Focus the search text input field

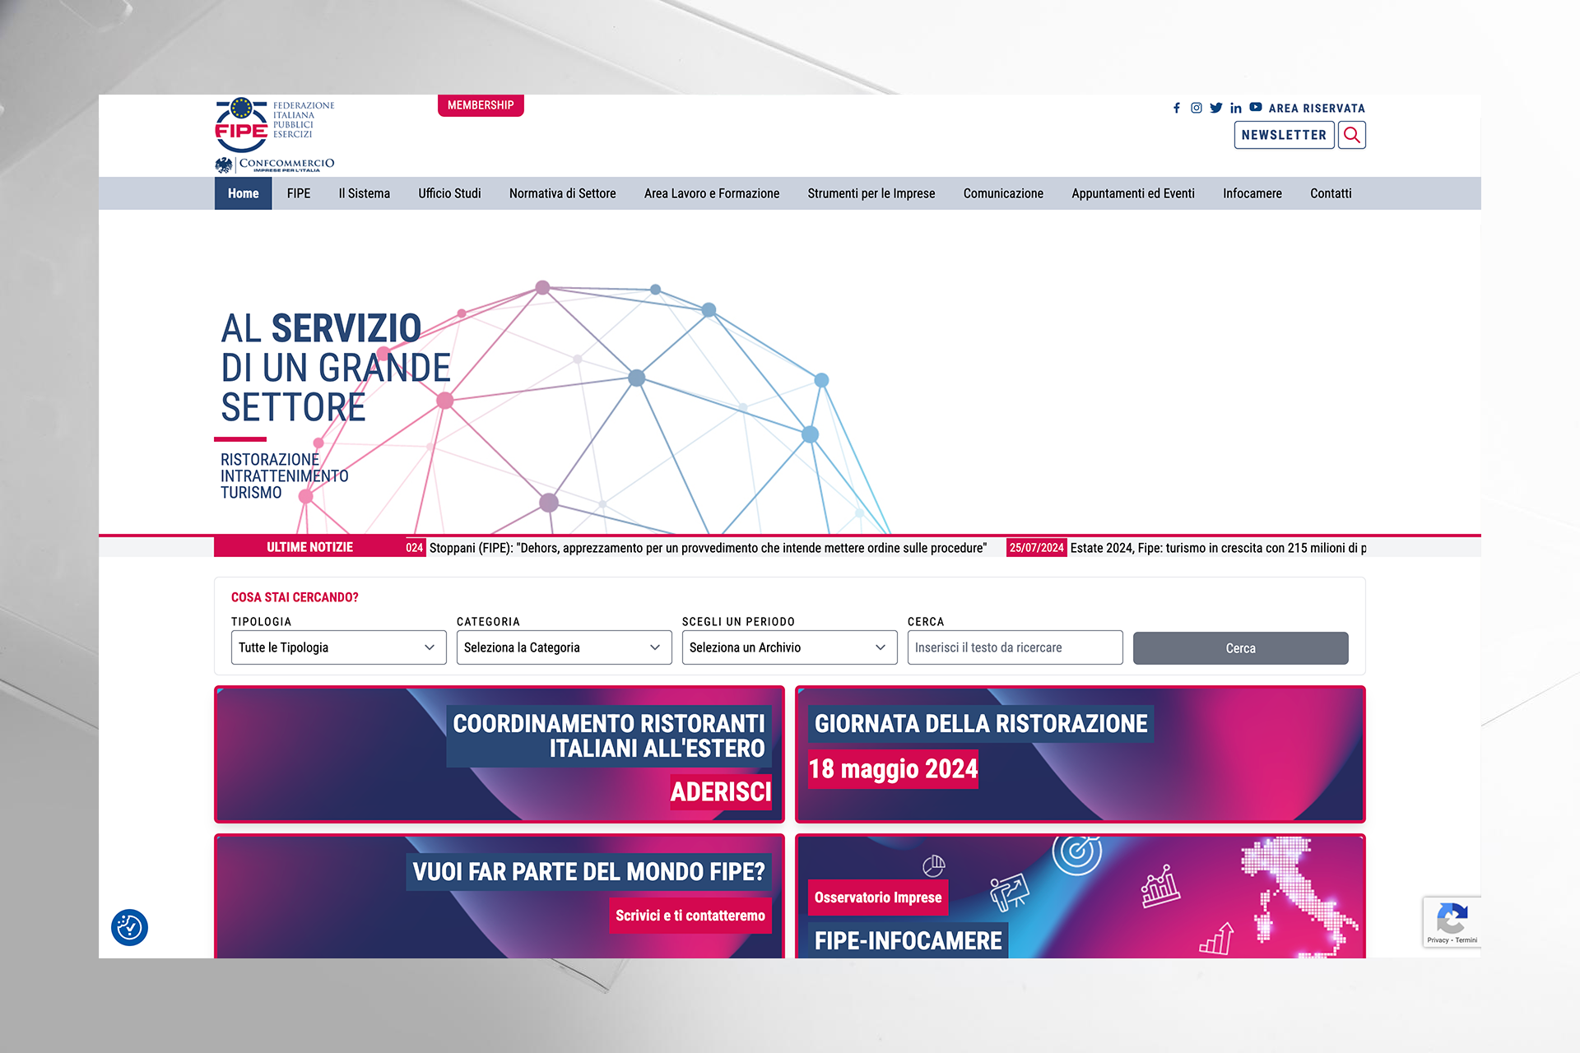(1015, 647)
